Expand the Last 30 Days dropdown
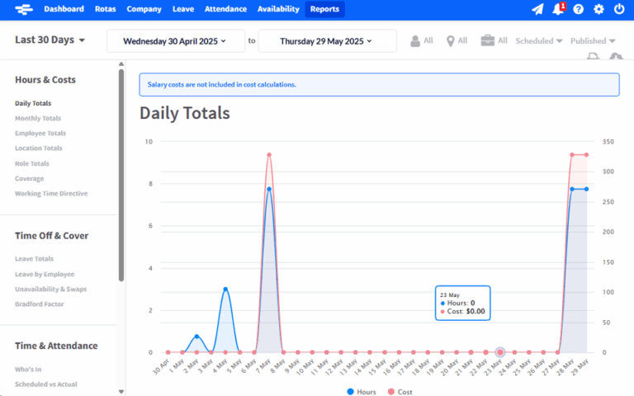The width and height of the screenshot is (634, 396). pyautogui.click(x=50, y=40)
